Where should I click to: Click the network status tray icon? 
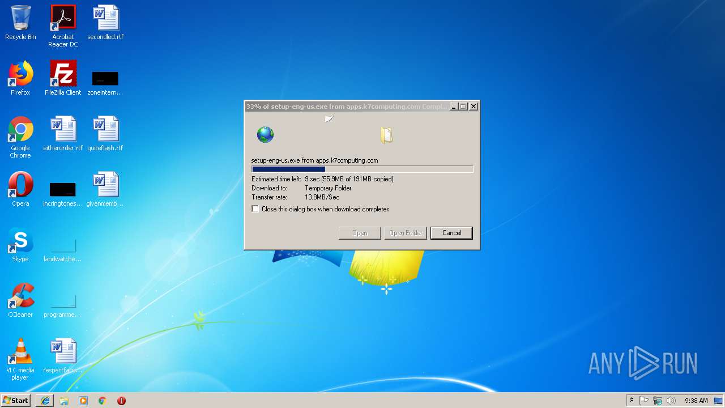click(658, 401)
